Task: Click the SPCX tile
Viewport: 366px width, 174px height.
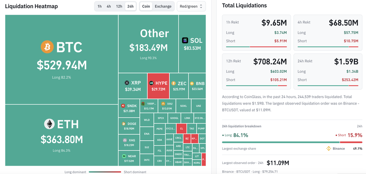Action: (161, 118)
